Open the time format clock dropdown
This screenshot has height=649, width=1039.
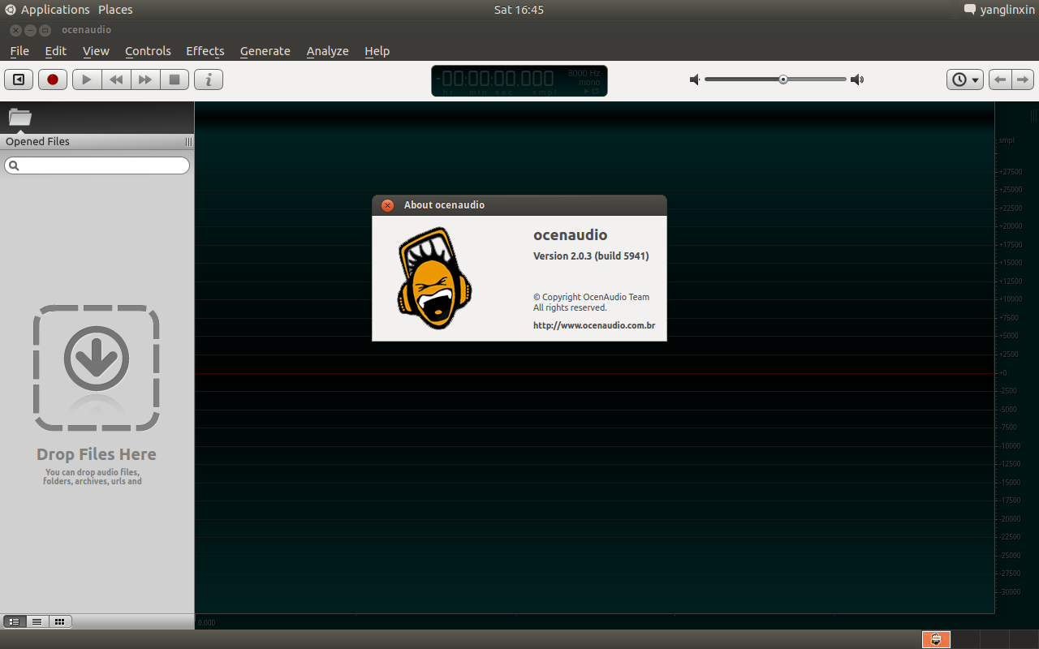pyautogui.click(x=965, y=80)
